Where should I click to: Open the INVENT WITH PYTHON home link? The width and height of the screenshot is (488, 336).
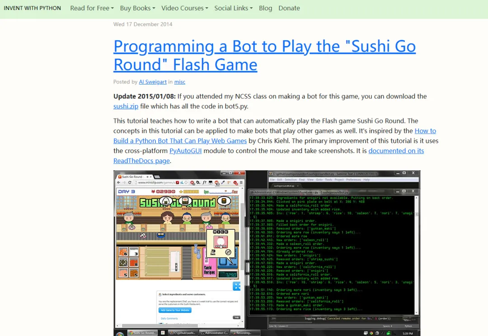tap(33, 8)
